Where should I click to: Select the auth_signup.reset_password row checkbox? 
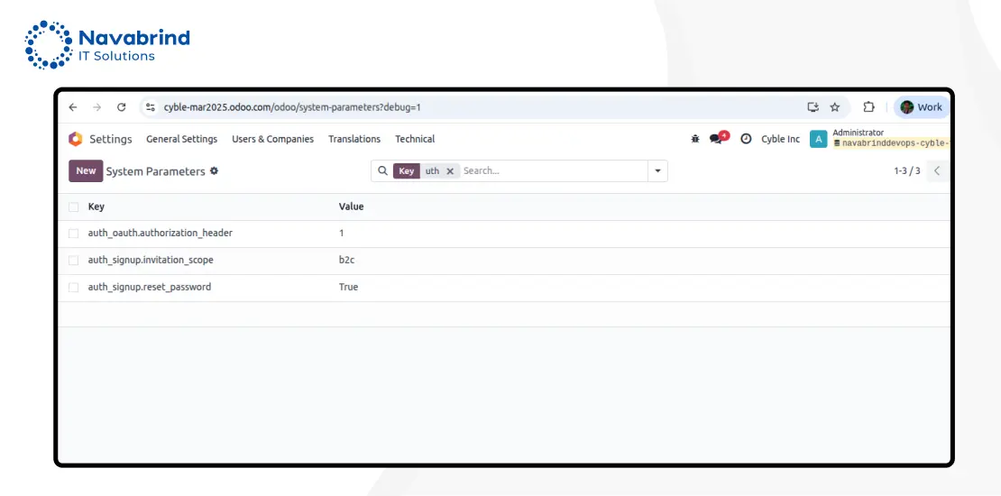[x=74, y=288]
